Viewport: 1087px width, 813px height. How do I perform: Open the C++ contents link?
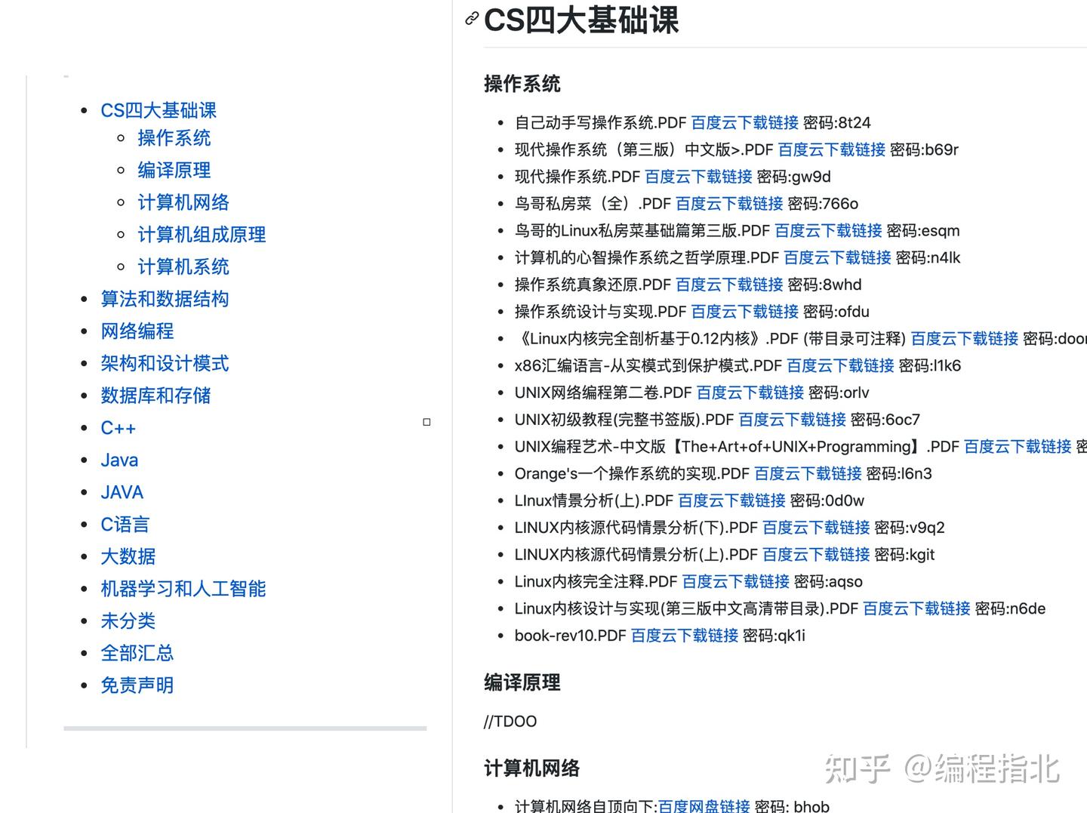pyautogui.click(x=119, y=428)
